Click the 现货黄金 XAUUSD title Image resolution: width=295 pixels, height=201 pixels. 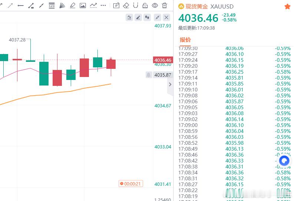pyautogui.click(x=209, y=7)
